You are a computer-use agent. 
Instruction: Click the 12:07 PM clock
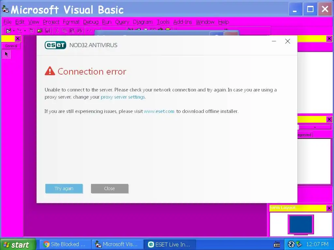[317, 244]
